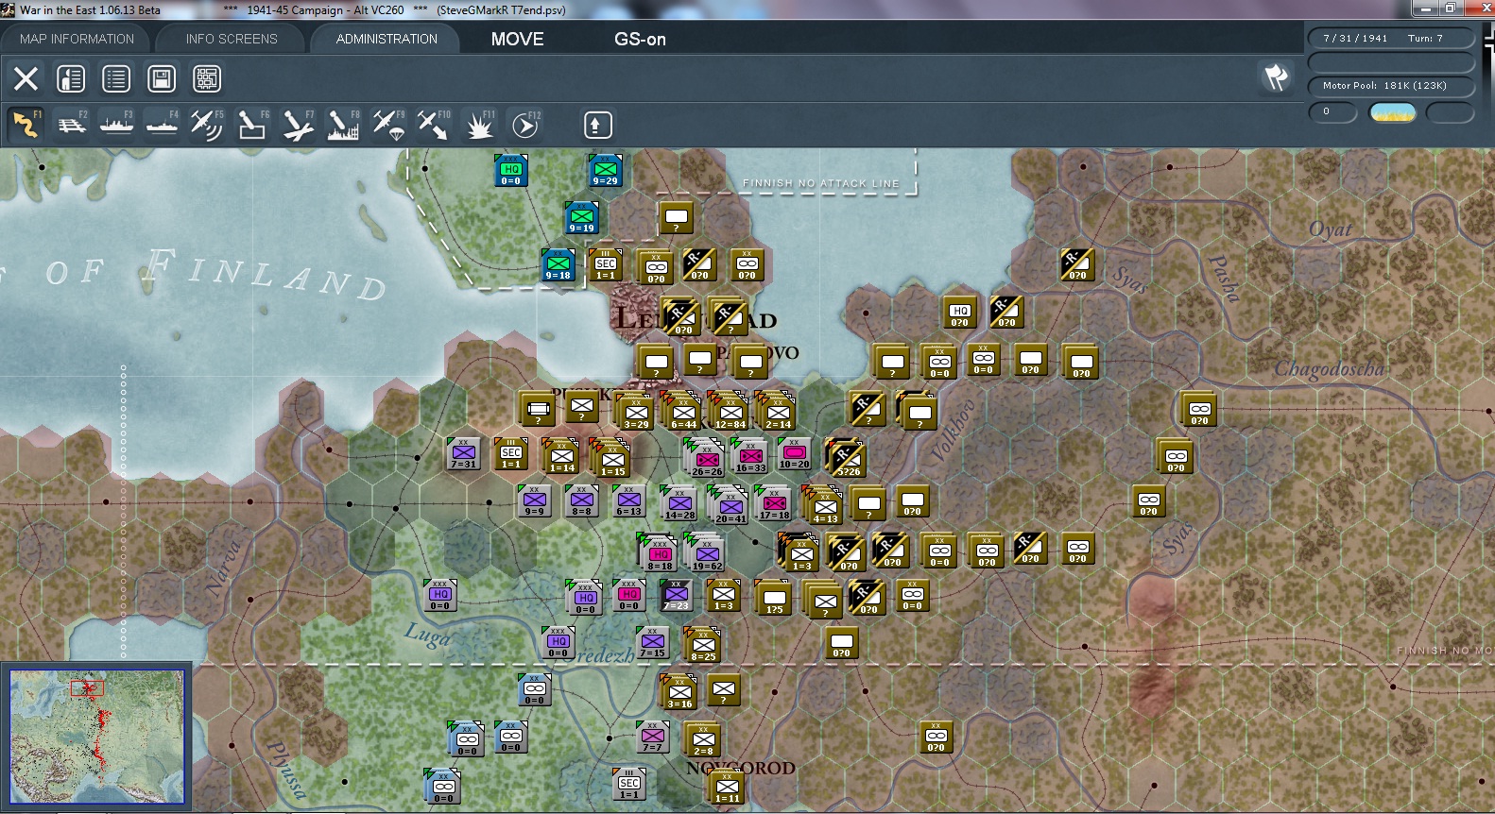Click the Motor Pool 181K readout
The width and height of the screenshot is (1495, 814).
pyautogui.click(x=1391, y=86)
